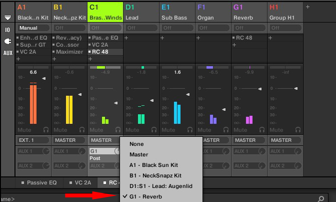Screen dimensions: 336x202
Task: Add a plug-in to the H1 channel
Action: coord(270,38)
